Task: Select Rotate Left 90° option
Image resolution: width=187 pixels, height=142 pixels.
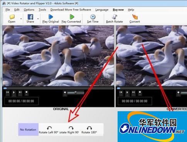Action: click(x=49, y=130)
